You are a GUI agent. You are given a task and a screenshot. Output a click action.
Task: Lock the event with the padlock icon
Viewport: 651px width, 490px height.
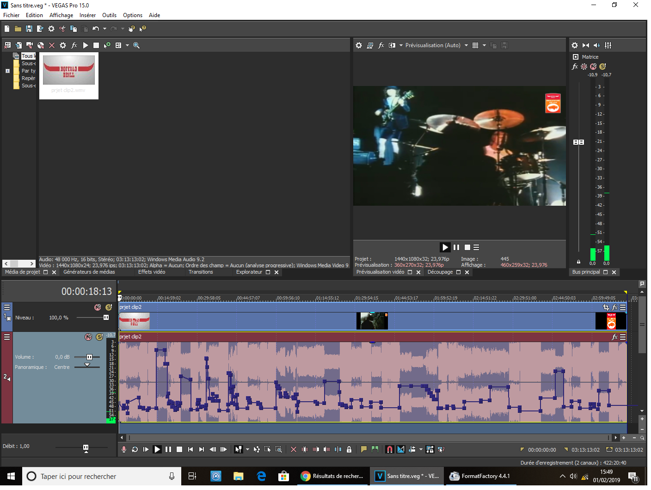click(x=349, y=449)
